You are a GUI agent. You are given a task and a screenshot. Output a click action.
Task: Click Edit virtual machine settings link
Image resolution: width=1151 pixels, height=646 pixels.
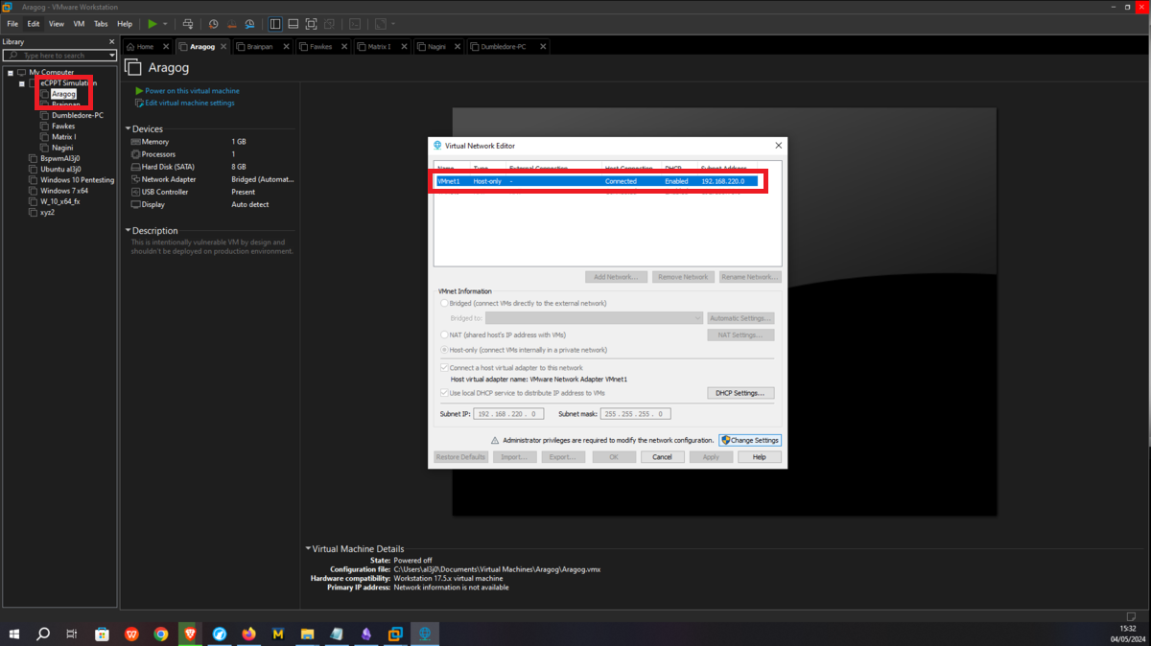click(190, 103)
